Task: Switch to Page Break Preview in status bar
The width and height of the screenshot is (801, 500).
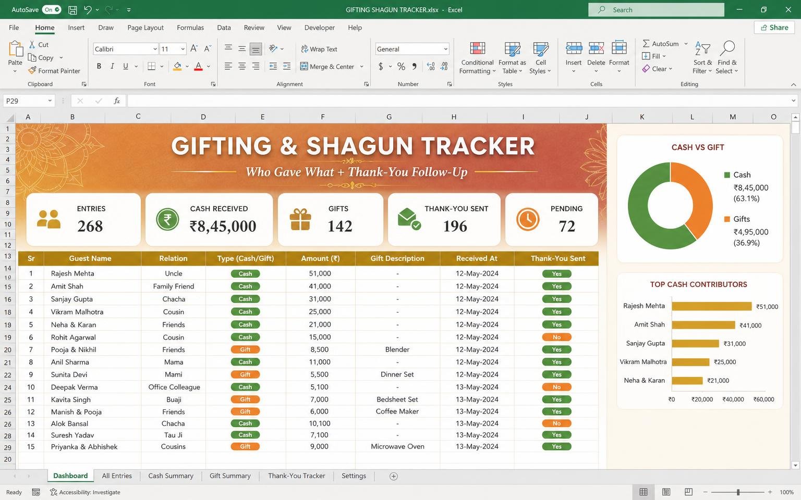Action: click(688, 492)
